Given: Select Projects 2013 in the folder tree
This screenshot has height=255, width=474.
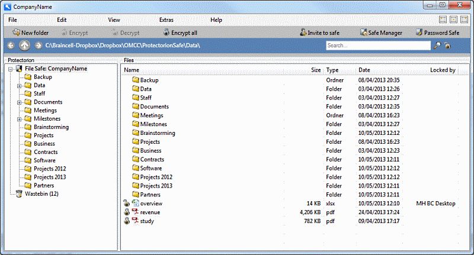Looking at the screenshot, I should point(50,177).
